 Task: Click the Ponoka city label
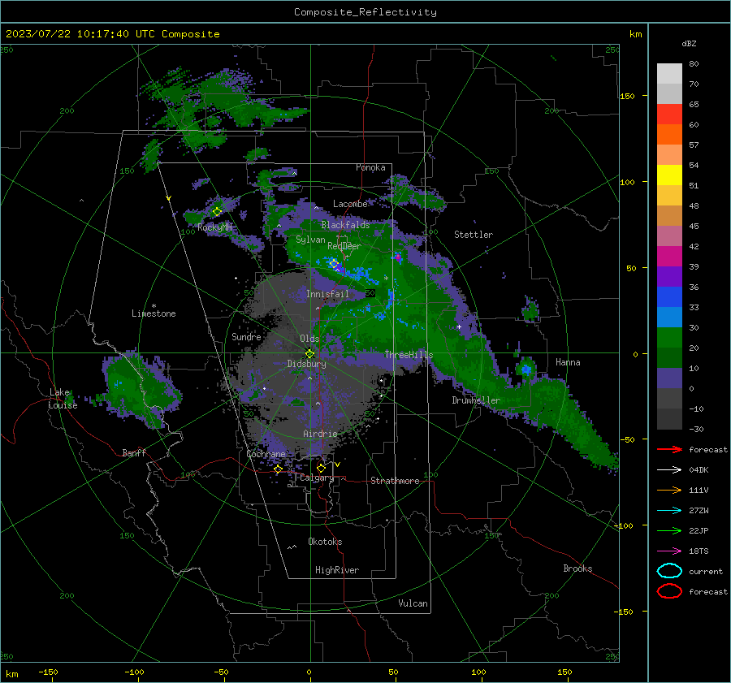[x=370, y=167]
